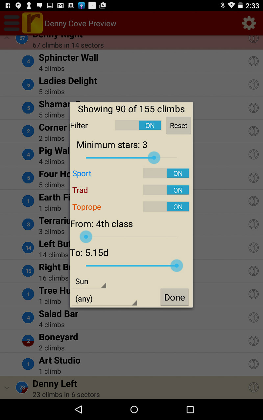Screen dimensions: 263x420
Task: Expand the Denny Left section chevron
Action: click(7, 388)
